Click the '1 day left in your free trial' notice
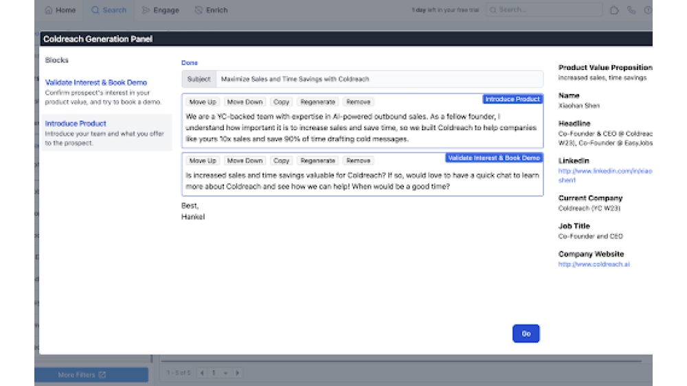The height and width of the screenshot is (386, 687). [x=445, y=10]
